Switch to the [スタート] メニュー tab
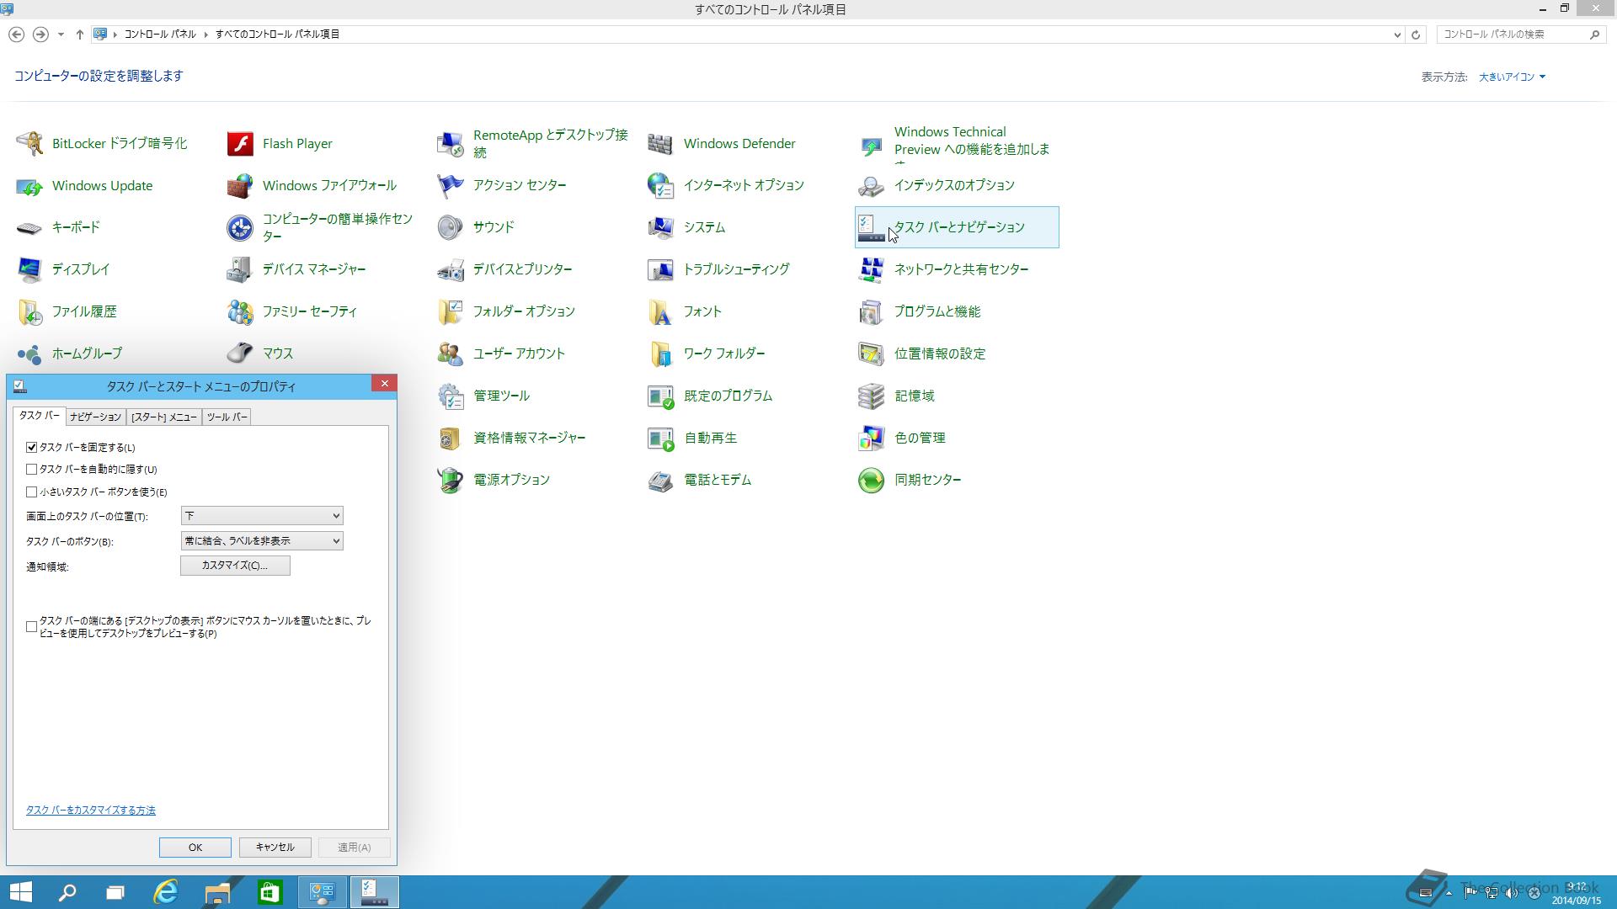This screenshot has height=909, width=1617. pyautogui.click(x=164, y=417)
